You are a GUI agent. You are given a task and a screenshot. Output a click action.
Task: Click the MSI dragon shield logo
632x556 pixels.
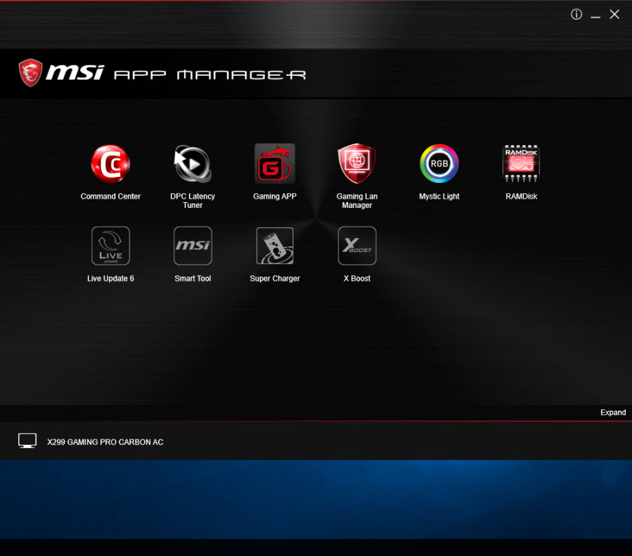point(30,73)
